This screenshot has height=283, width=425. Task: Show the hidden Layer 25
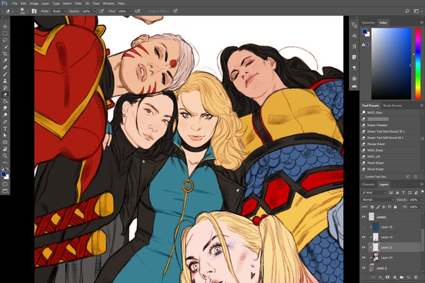[x=364, y=227]
